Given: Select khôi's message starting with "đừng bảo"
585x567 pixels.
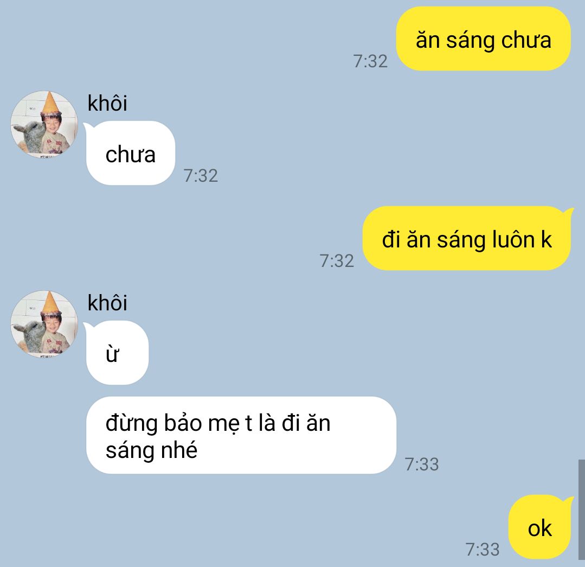Looking at the screenshot, I should 241,435.
